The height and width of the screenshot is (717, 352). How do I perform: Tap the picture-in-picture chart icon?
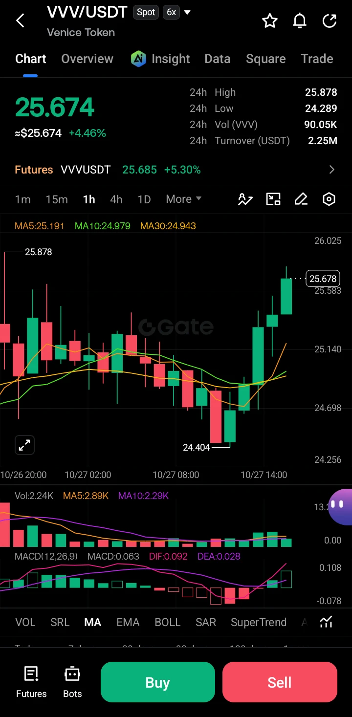pos(273,199)
